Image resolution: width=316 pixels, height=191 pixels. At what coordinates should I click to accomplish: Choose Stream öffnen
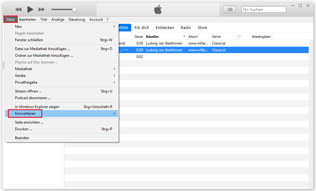click(61, 91)
